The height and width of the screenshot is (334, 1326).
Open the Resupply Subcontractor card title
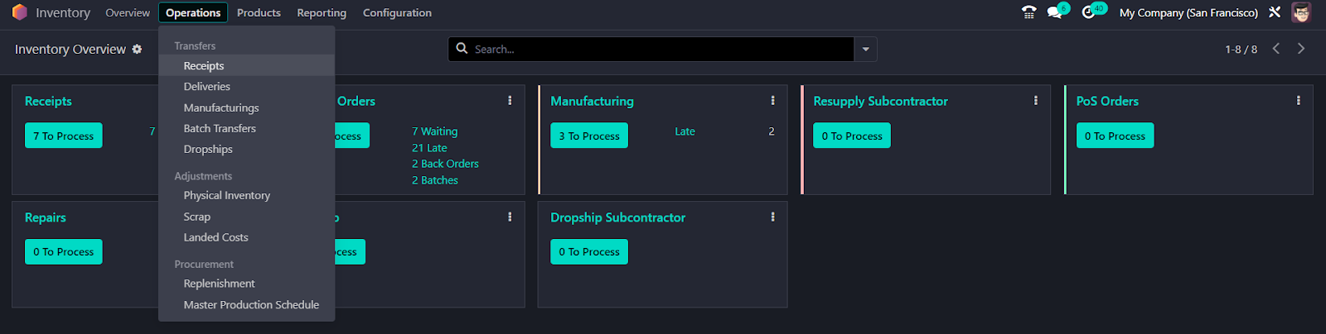[x=880, y=101]
